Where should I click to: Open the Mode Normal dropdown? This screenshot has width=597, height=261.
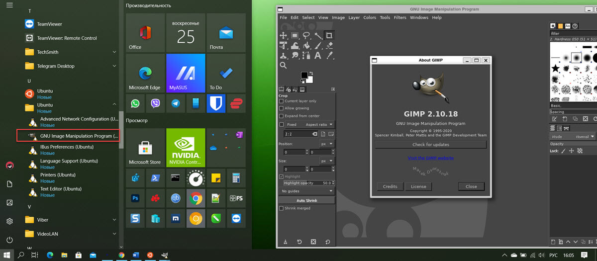coord(573,137)
